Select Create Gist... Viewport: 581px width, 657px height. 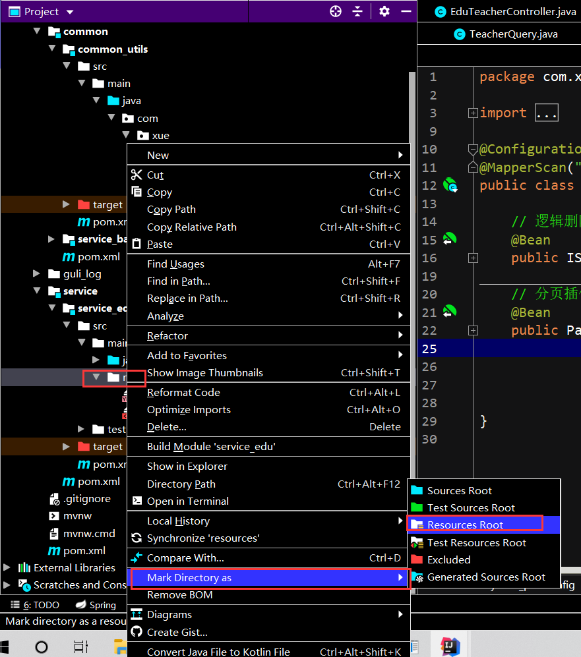268,632
